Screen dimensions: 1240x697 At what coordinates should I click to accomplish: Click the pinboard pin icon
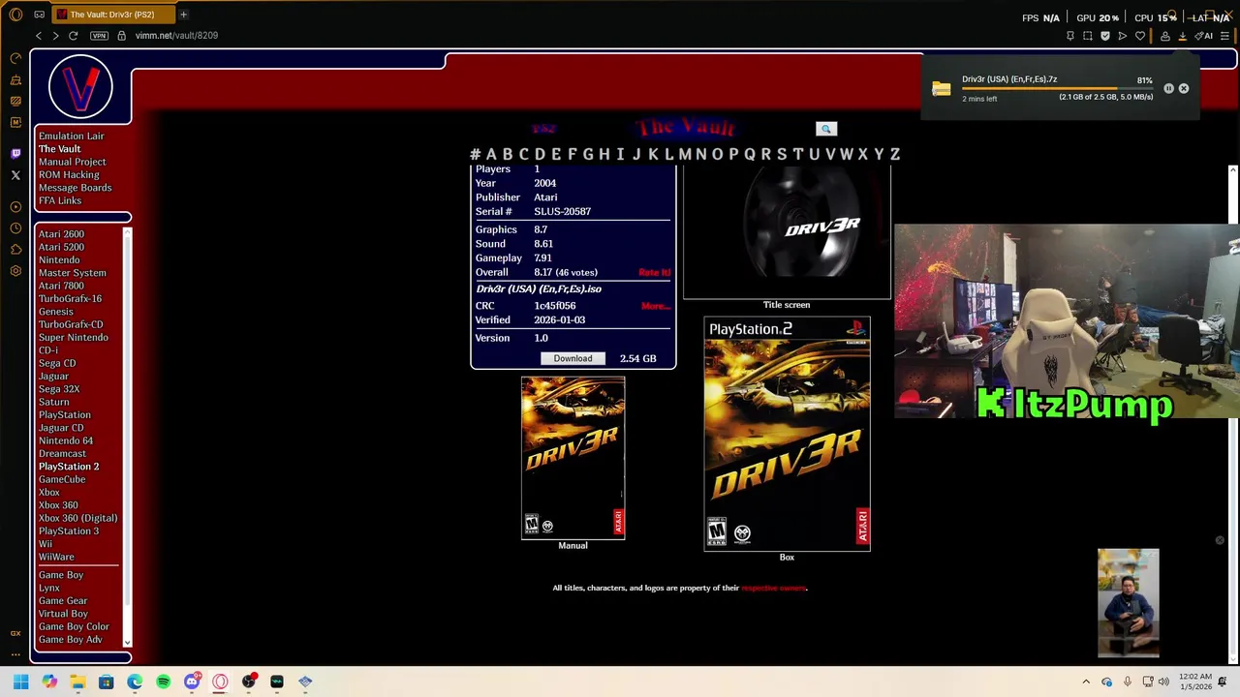[1069, 36]
